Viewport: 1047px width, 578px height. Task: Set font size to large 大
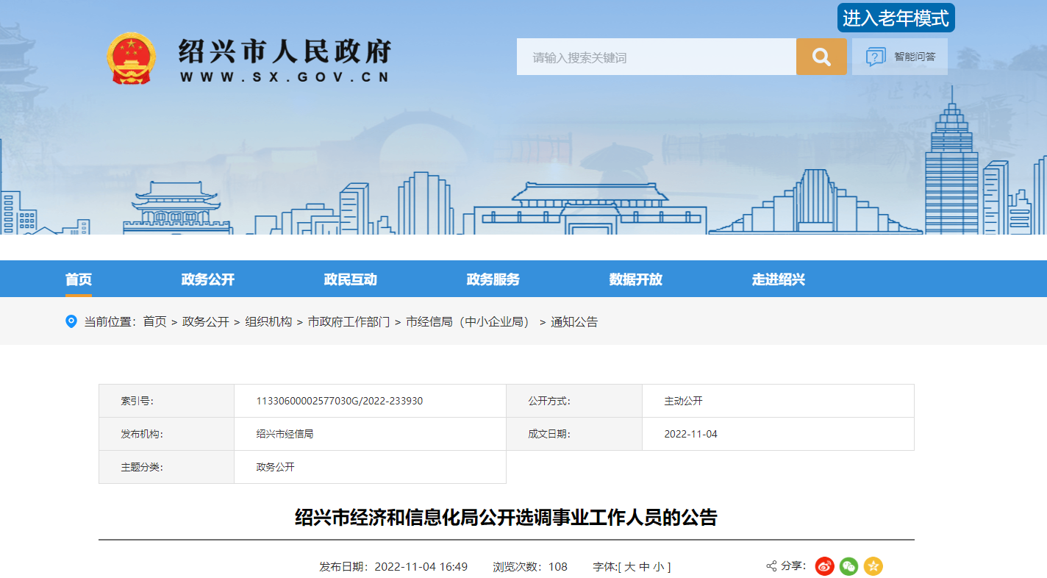pyautogui.click(x=629, y=567)
